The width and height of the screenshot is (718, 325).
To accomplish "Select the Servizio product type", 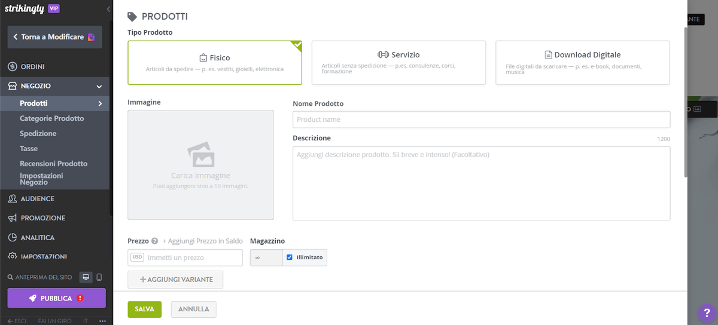I will point(398,63).
